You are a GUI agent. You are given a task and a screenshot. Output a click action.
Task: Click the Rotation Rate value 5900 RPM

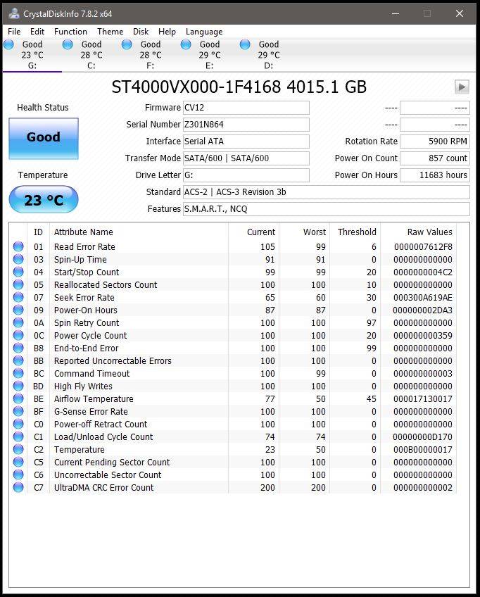click(435, 142)
